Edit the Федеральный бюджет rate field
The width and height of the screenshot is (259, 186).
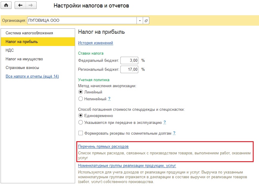(x=129, y=60)
